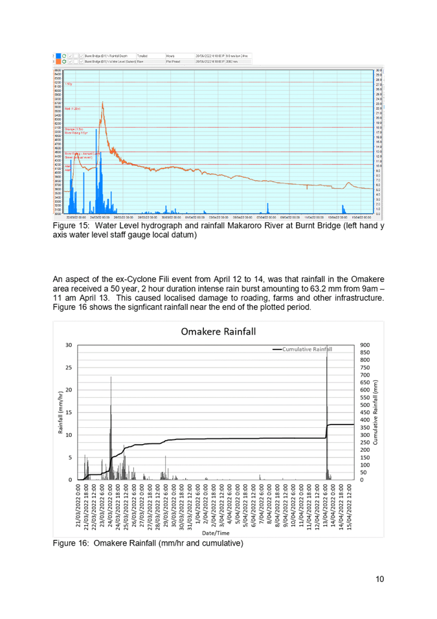Viewport: 437px width, 619px height.
Task: Toggle the third checkbox beside Burnt Bridge Water Level
Action: (81, 62)
